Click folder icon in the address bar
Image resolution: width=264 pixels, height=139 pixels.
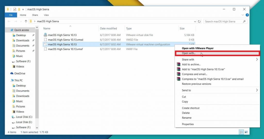pyautogui.click(x=31, y=21)
